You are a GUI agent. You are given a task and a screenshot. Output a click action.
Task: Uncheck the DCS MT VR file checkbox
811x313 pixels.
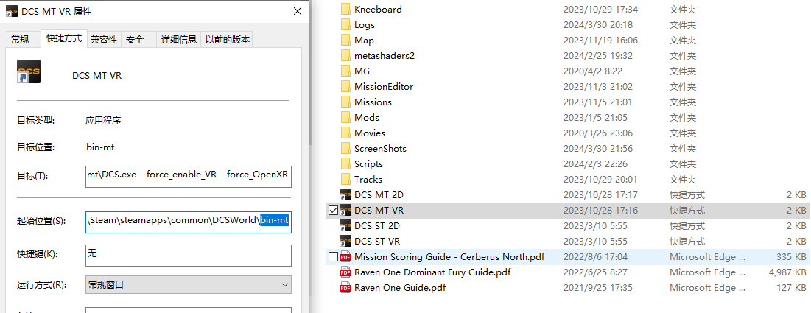coord(333,211)
